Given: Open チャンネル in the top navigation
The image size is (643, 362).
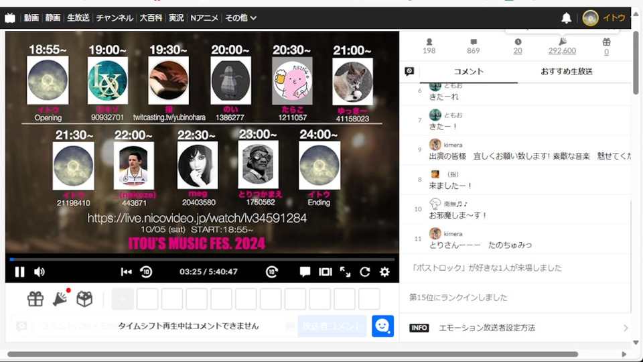Looking at the screenshot, I should 115,17.
